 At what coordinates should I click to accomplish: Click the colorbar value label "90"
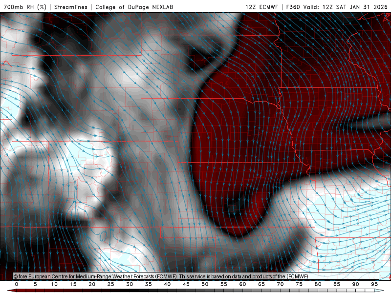point(356,284)
